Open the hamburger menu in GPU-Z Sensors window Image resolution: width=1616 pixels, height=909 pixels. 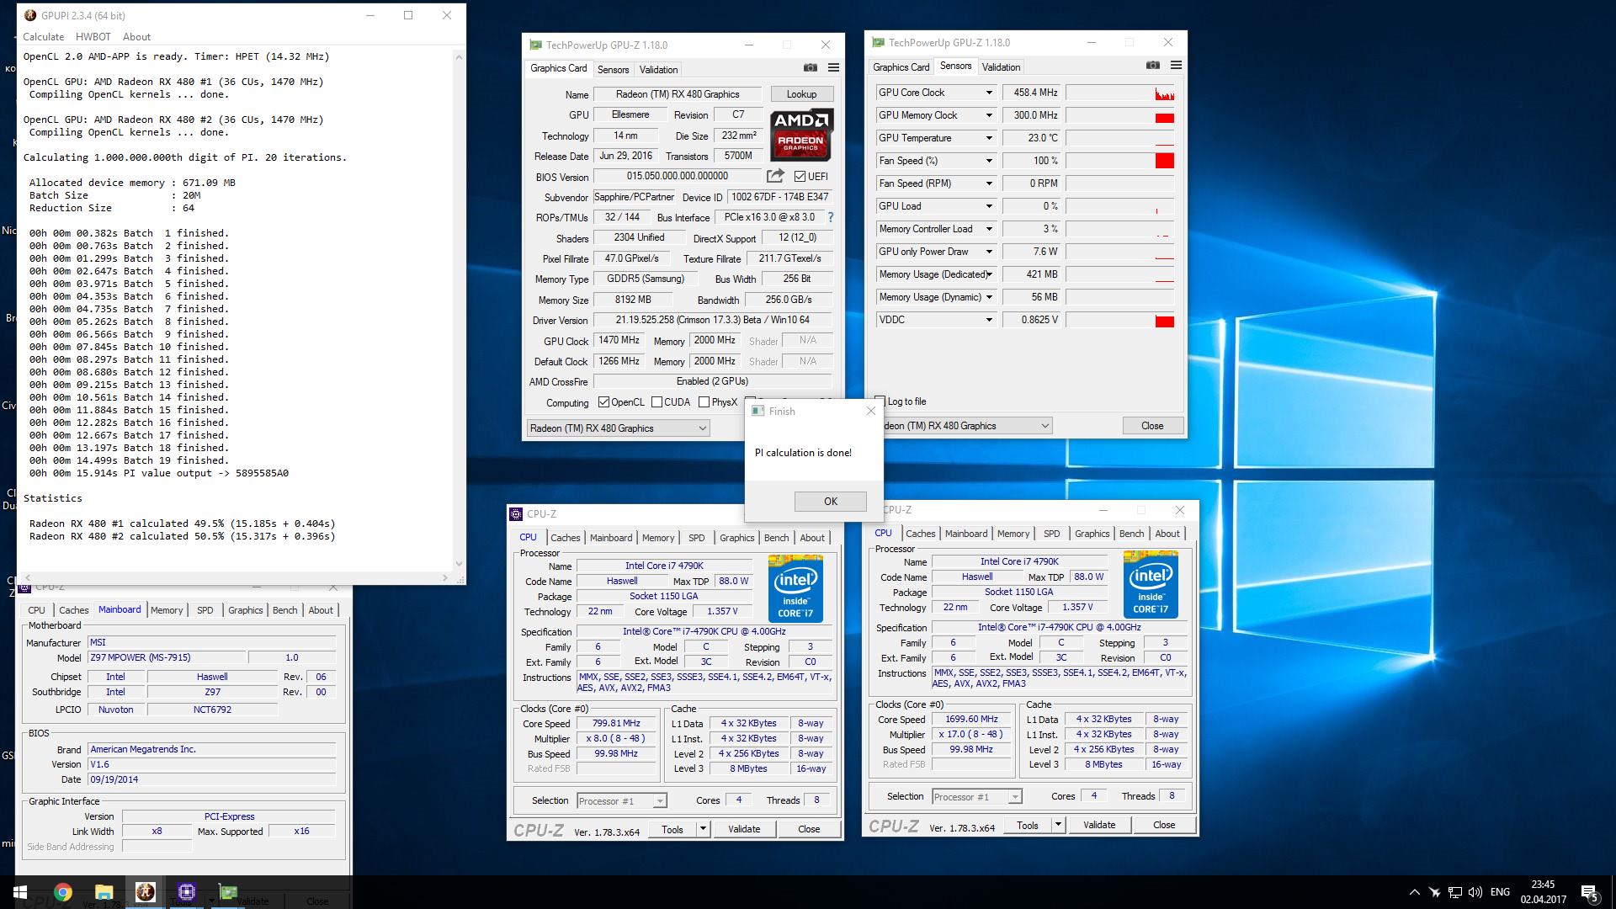point(1176,66)
